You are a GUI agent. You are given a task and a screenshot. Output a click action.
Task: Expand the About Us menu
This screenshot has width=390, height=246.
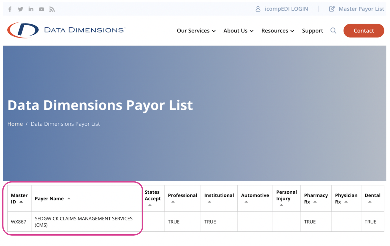[239, 31]
